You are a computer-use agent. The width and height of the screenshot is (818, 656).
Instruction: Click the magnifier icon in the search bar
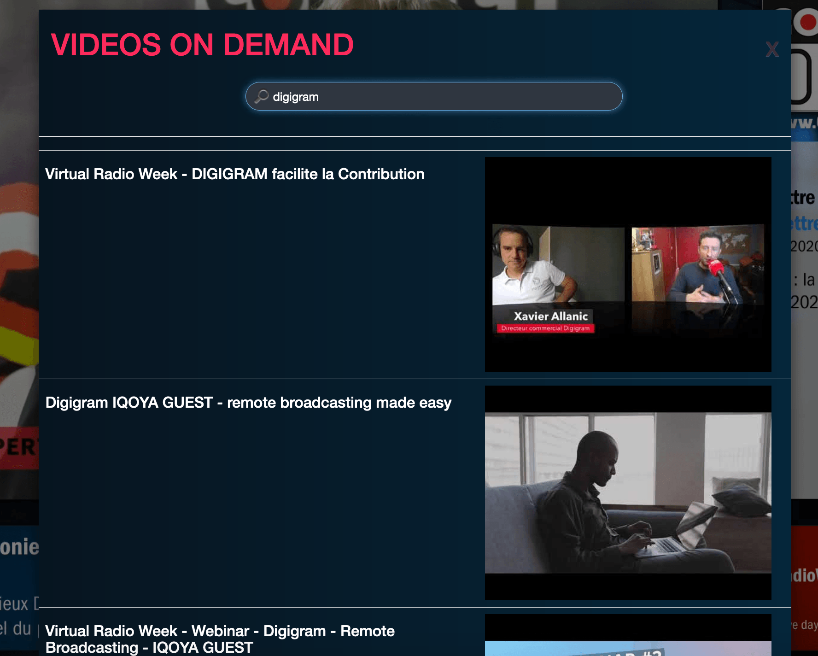click(262, 96)
